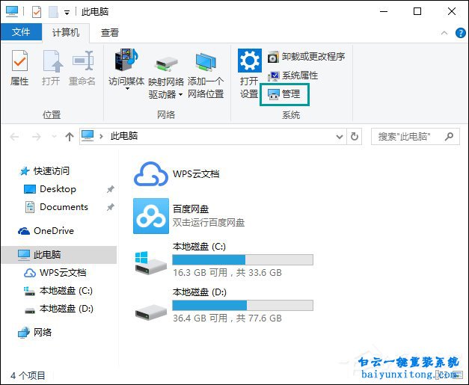Viewport: 469px width, 385px height.
Task: Click the Manage (管理) button
Action: pyautogui.click(x=284, y=94)
